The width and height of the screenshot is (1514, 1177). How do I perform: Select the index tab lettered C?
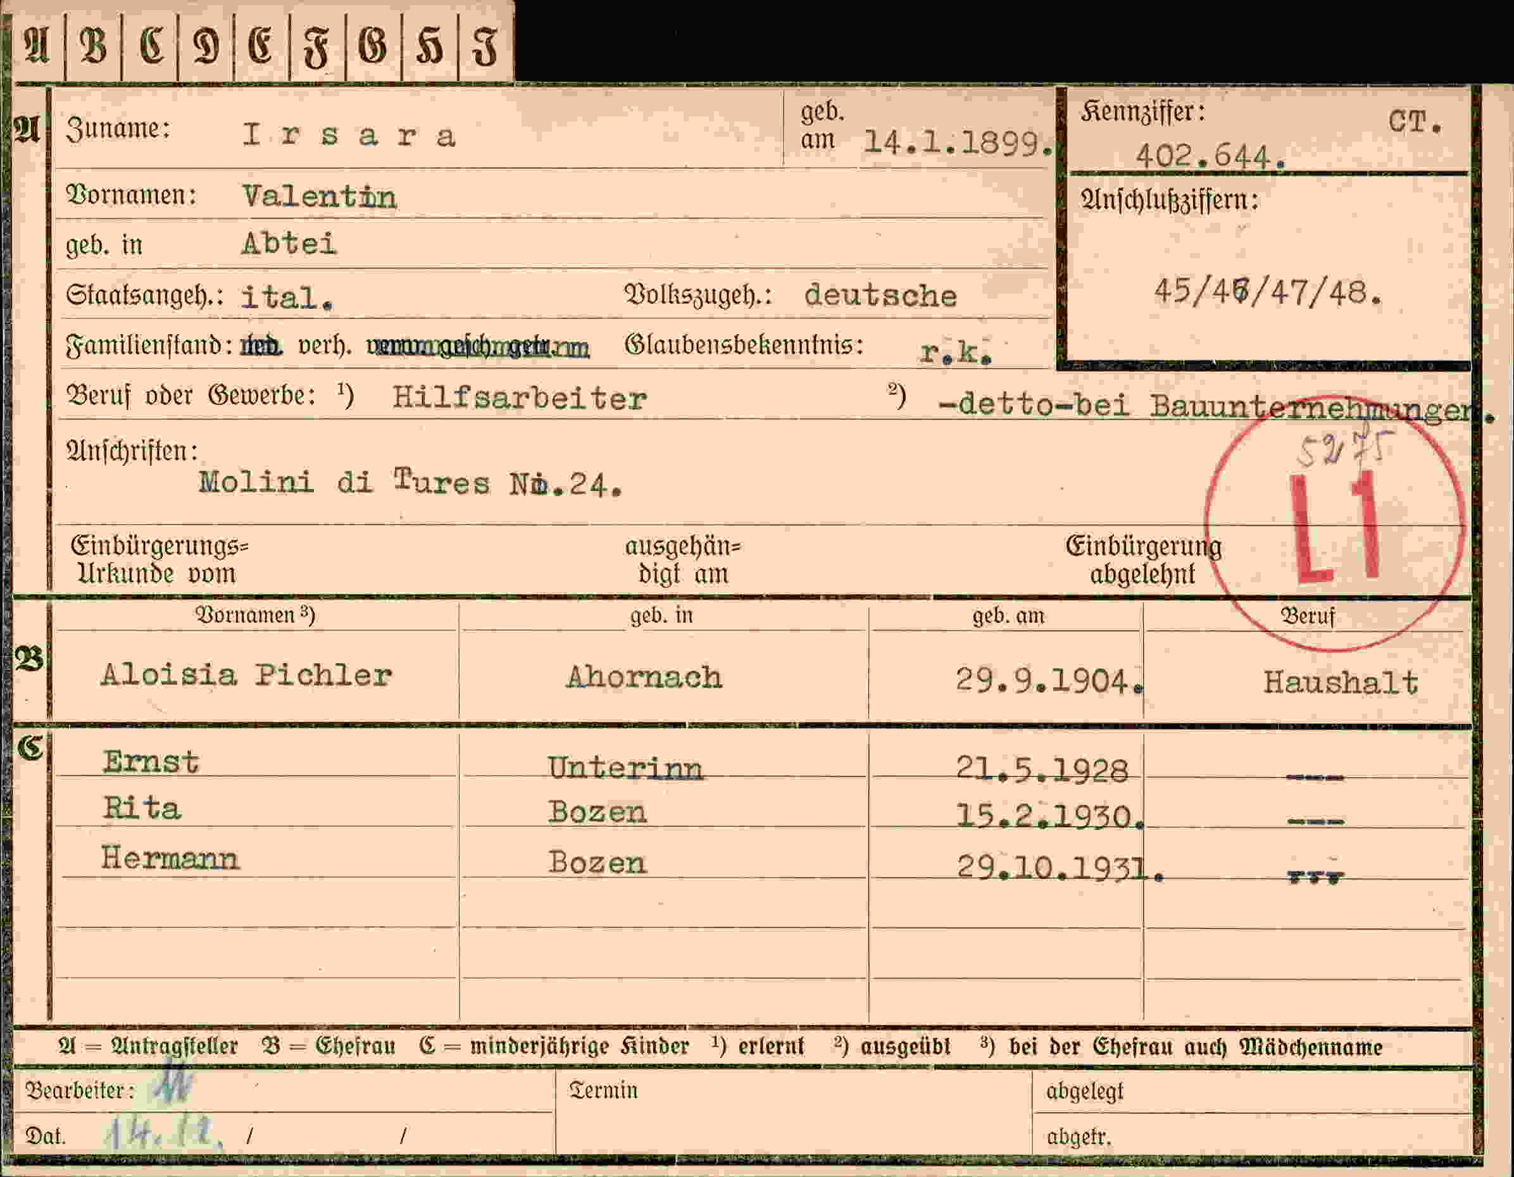pyautogui.click(x=151, y=46)
